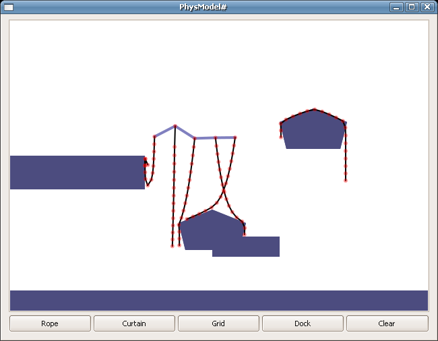The height and width of the screenshot is (341, 438).
Task: Click the ground bar at canvas bottom
Action: click(219, 300)
